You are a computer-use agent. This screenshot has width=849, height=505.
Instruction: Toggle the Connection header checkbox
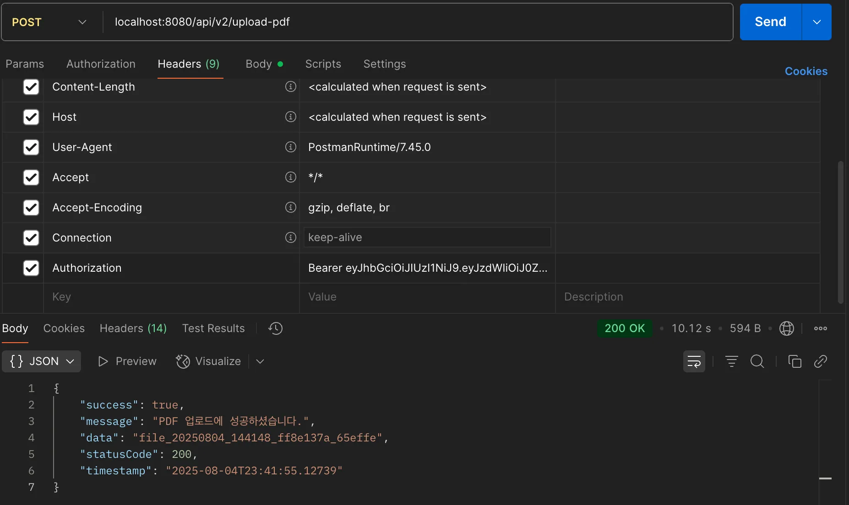pyautogui.click(x=31, y=237)
